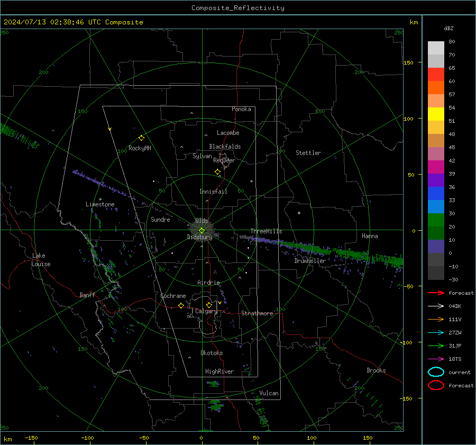Click the yellow 51-54 dBZ color band
This screenshot has width=476, height=445.
coord(436,114)
